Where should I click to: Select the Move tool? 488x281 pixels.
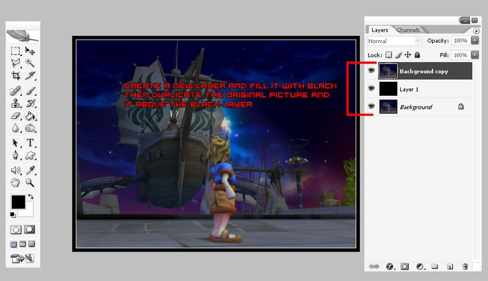tap(30, 51)
